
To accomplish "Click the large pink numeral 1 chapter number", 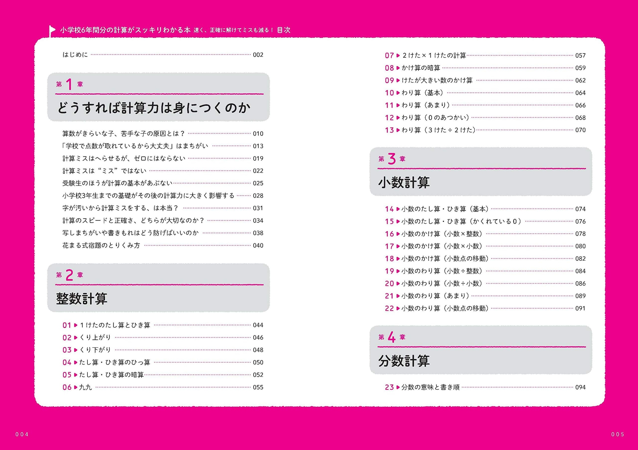I will click(69, 84).
